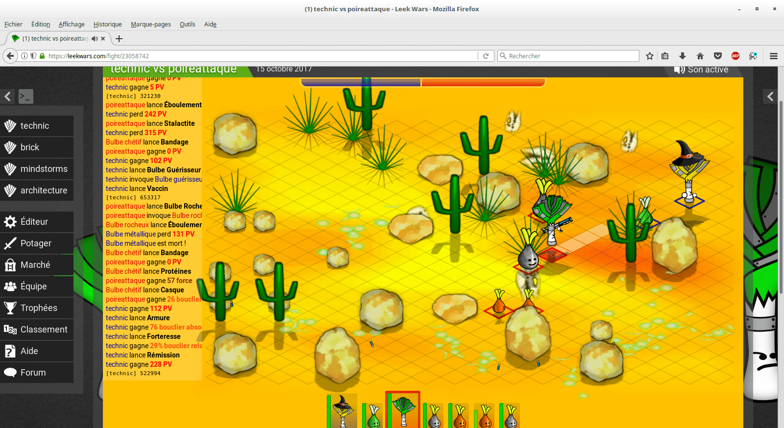Open the Historique menu

pos(107,24)
